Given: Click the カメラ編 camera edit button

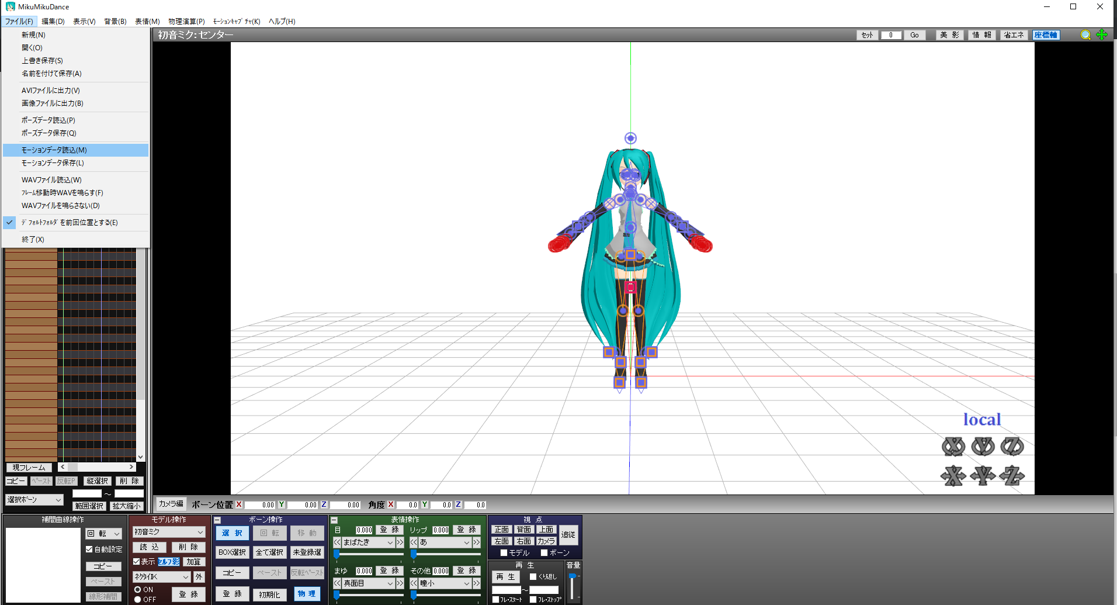Looking at the screenshot, I should coord(171,504).
